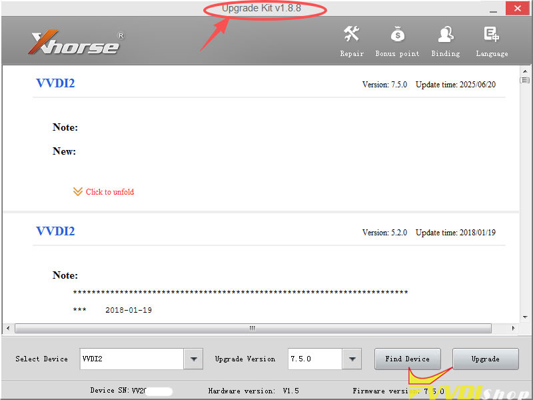Close the Upgrade Kit window
This screenshot has height=400, width=533.
point(517,9)
